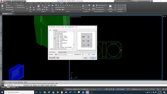Viewport: 167px width, 94px height.
Task: Open File Explorer from the taskbar
Action: coord(45,92)
